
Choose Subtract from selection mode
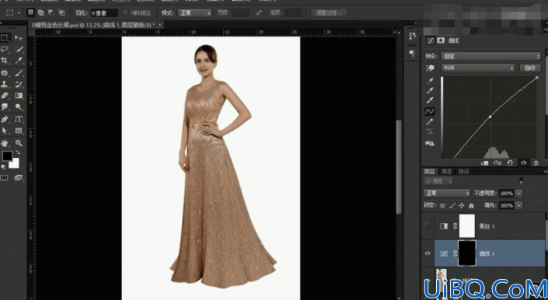(x=51, y=13)
